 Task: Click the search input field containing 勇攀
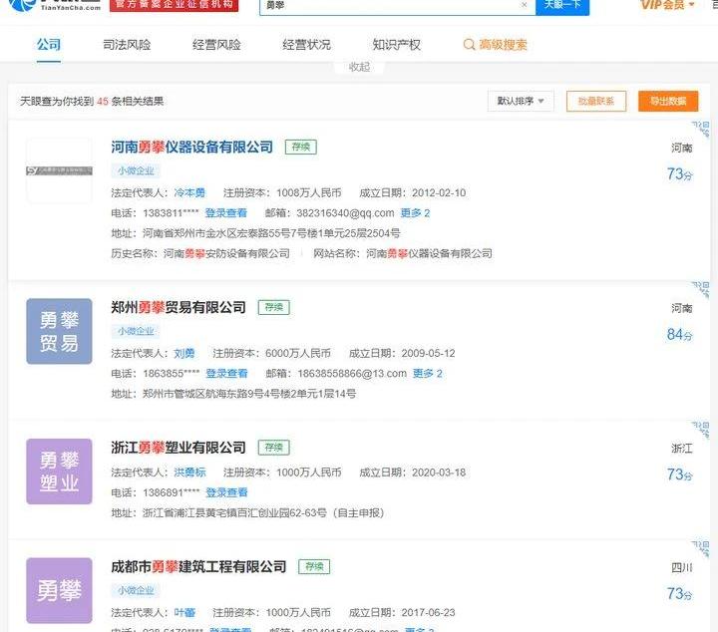389,5
